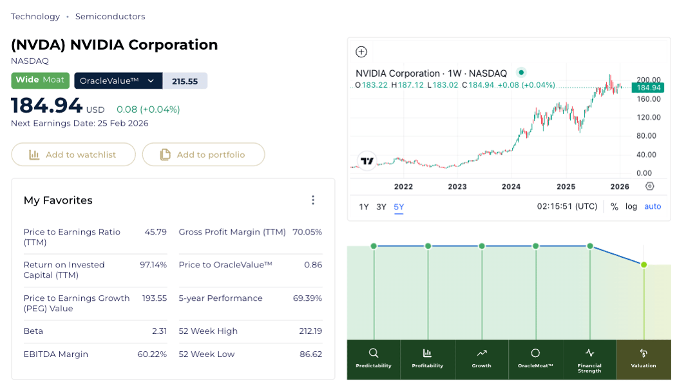Click the plus icon above the chart
The height and width of the screenshot is (386, 677).
coord(361,52)
